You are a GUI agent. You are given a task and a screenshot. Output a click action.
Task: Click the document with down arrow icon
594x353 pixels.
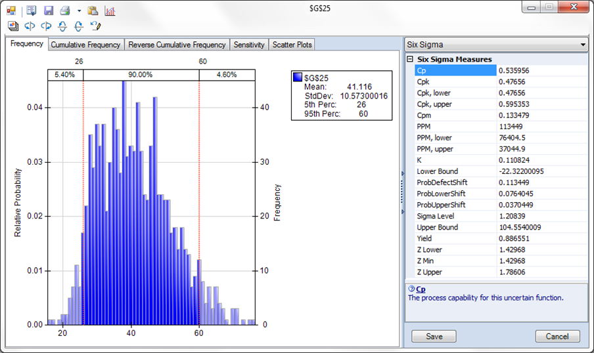tap(32, 11)
